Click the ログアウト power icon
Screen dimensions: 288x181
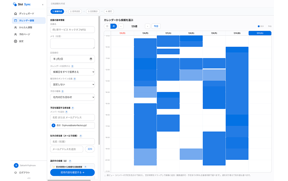16,173
